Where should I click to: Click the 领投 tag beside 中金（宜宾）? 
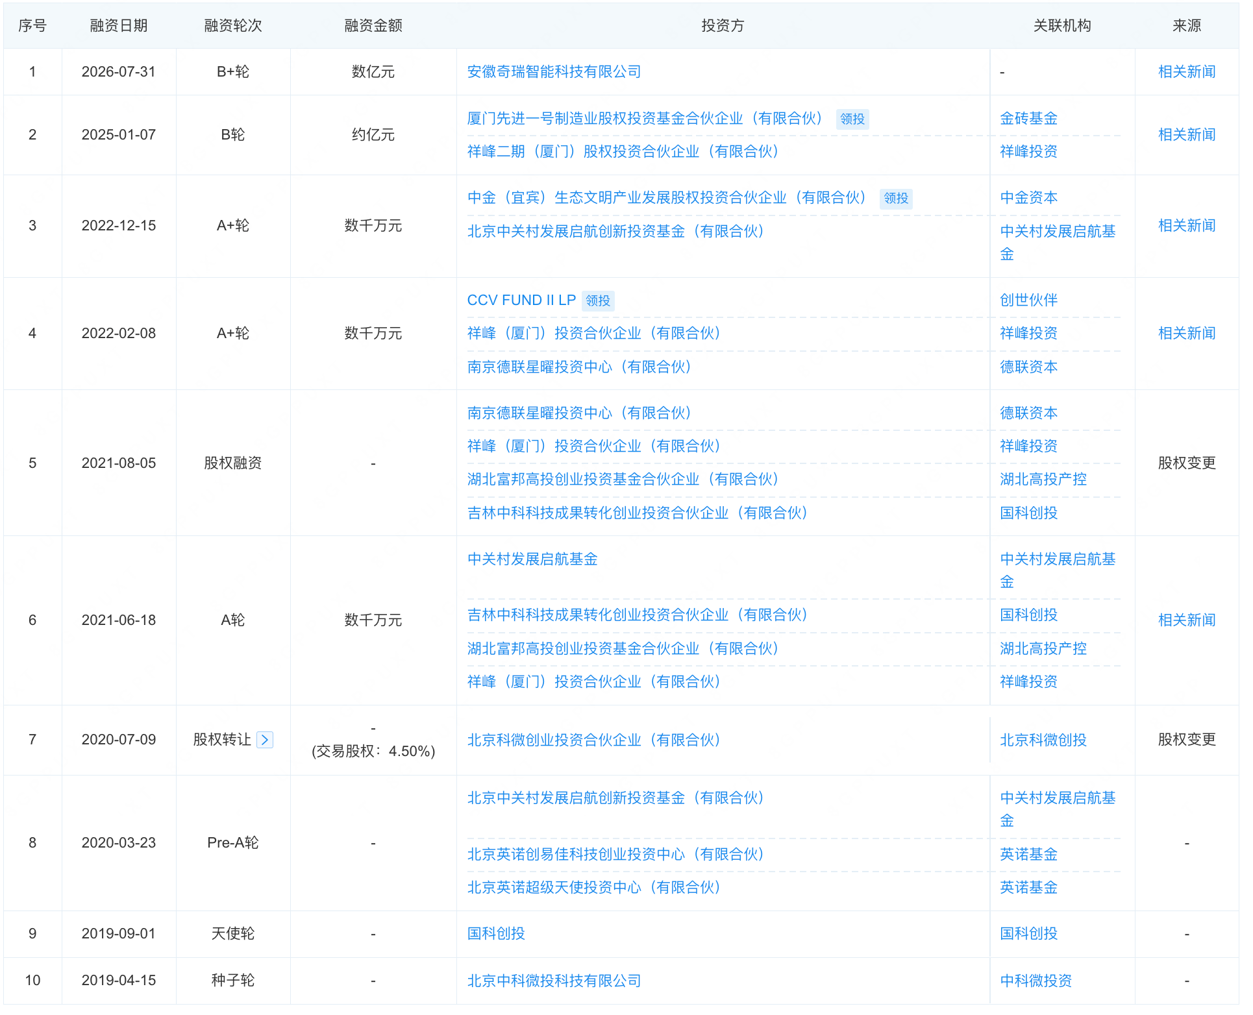point(896,199)
